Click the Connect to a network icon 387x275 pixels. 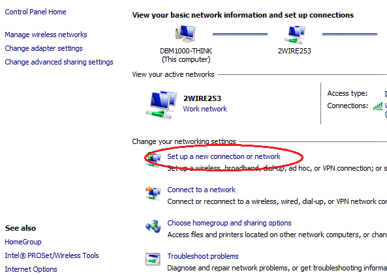click(153, 193)
